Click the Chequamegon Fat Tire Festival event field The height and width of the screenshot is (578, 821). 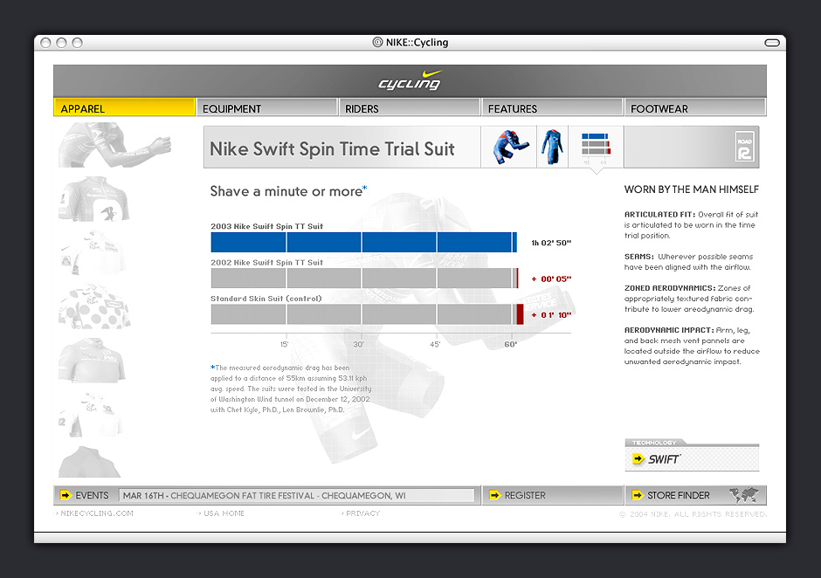[x=297, y=495]
